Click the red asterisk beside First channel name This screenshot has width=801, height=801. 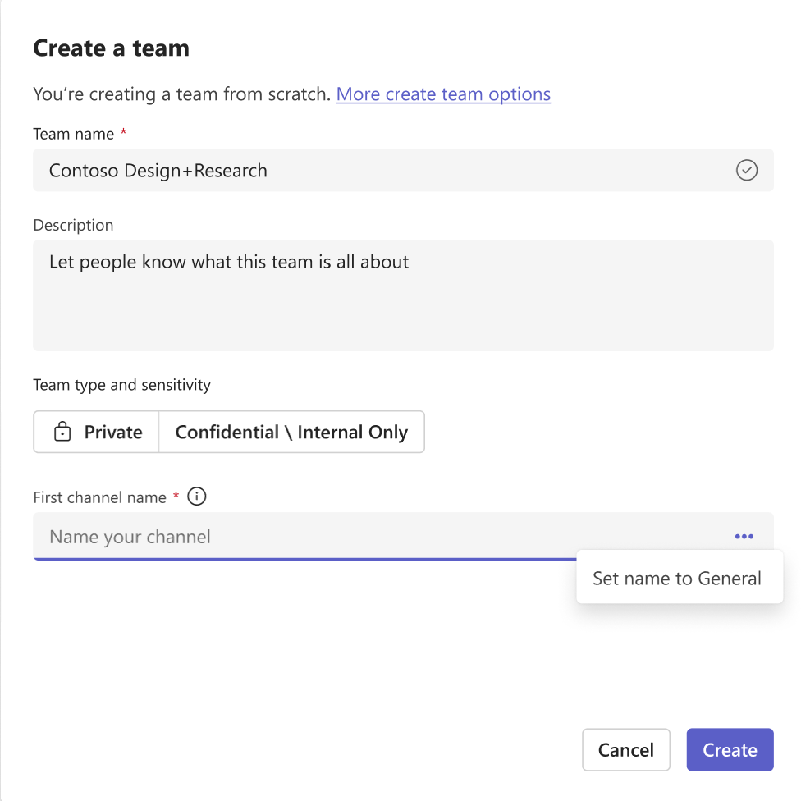click(176, 496)
